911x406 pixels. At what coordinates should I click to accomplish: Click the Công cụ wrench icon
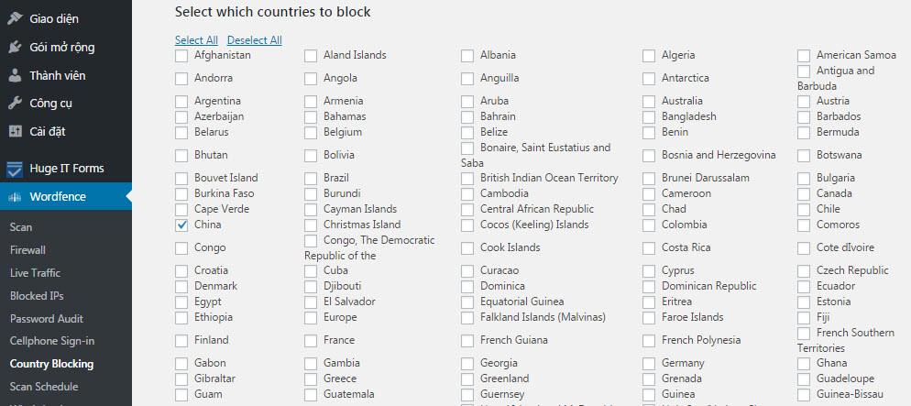click(x=15, y=104)
